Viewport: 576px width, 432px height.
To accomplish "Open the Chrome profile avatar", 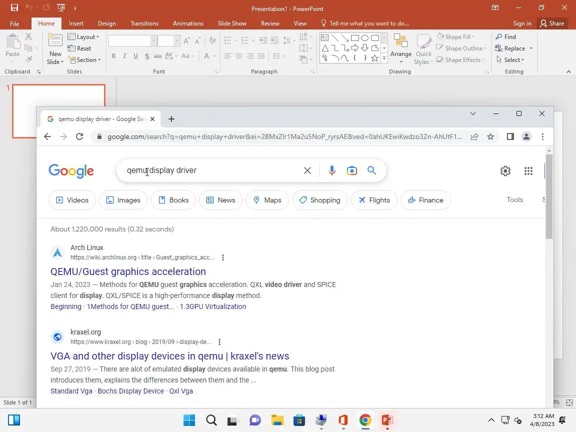I will point(526,136).
